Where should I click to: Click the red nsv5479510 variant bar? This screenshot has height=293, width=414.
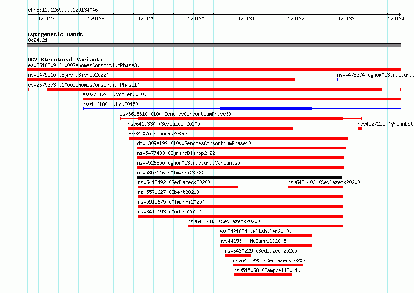(161, 80)
